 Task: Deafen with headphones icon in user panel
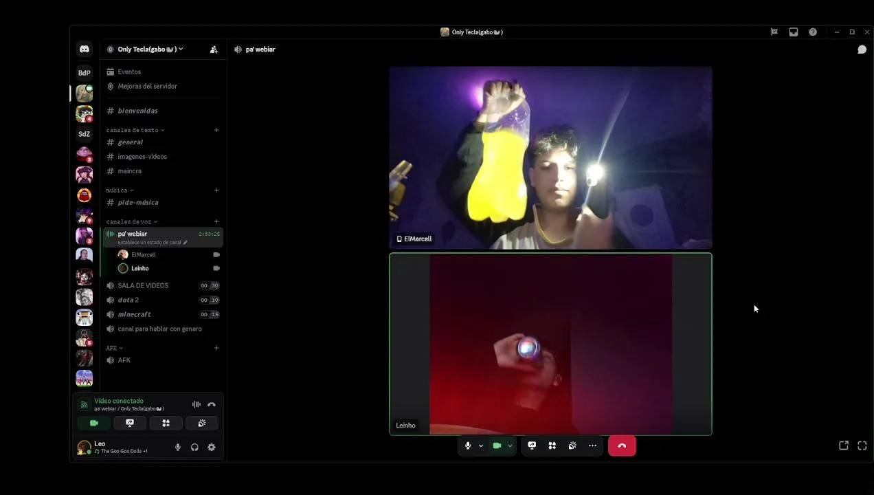click(x=194, y=447)
